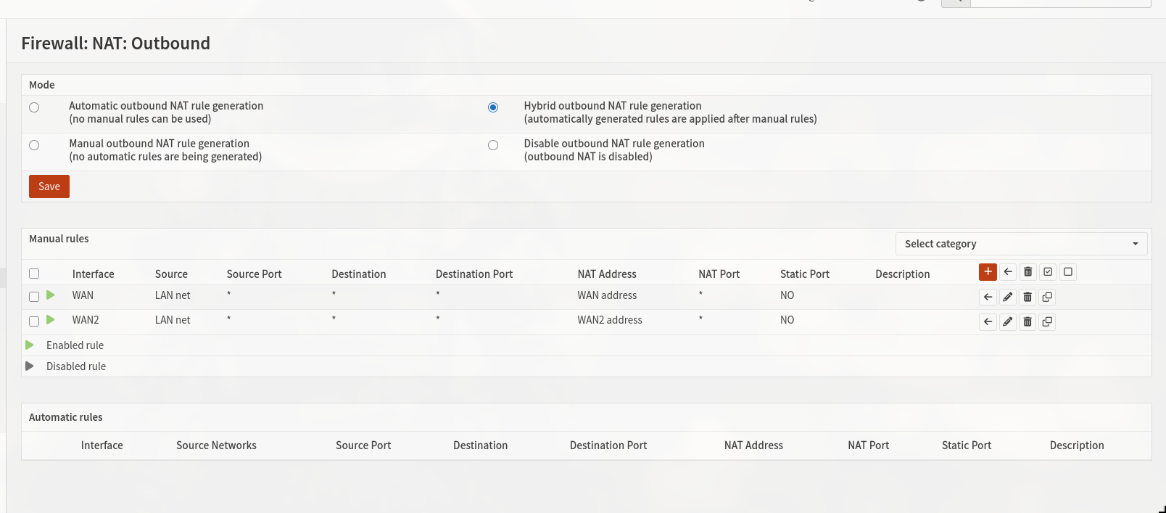Toggle the WAN2 rule's green enabled arrow
The height and width of the screenshot is (513, 1166).
click(51, 320)
